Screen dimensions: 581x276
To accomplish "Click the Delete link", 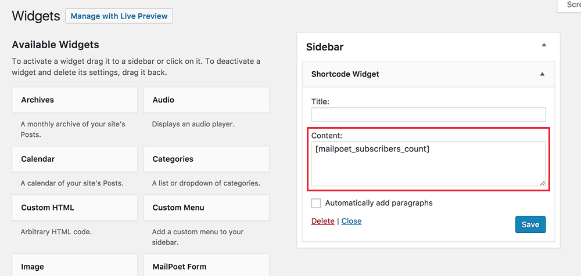I will [323, 221].
